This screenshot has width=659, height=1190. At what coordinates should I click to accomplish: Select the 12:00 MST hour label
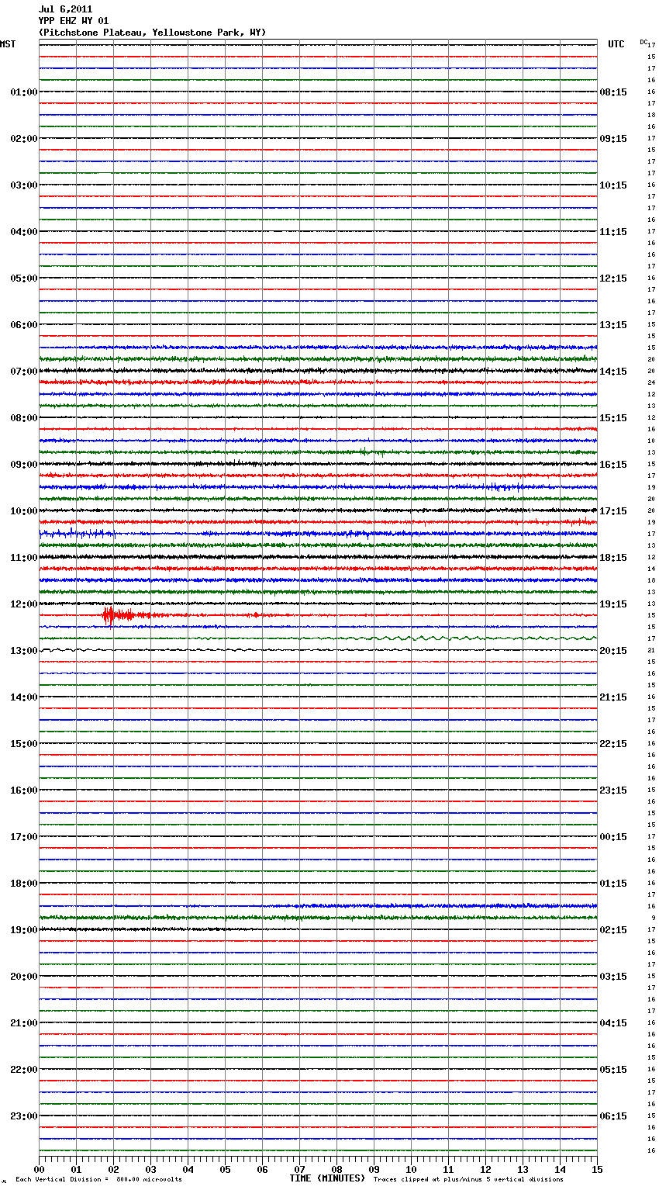24,604
